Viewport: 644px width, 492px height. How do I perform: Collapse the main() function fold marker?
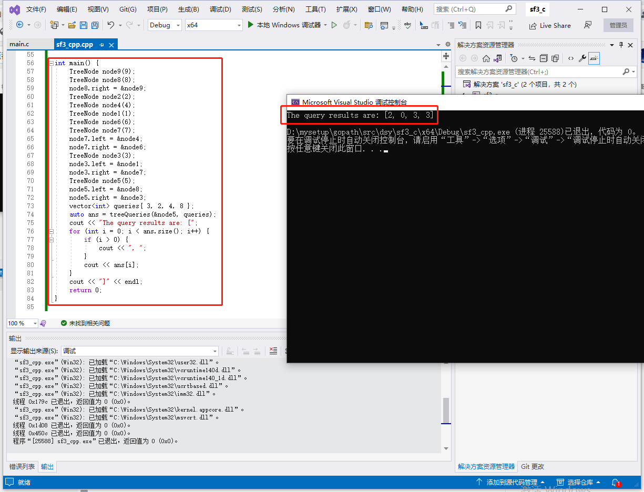coord(51,63)
